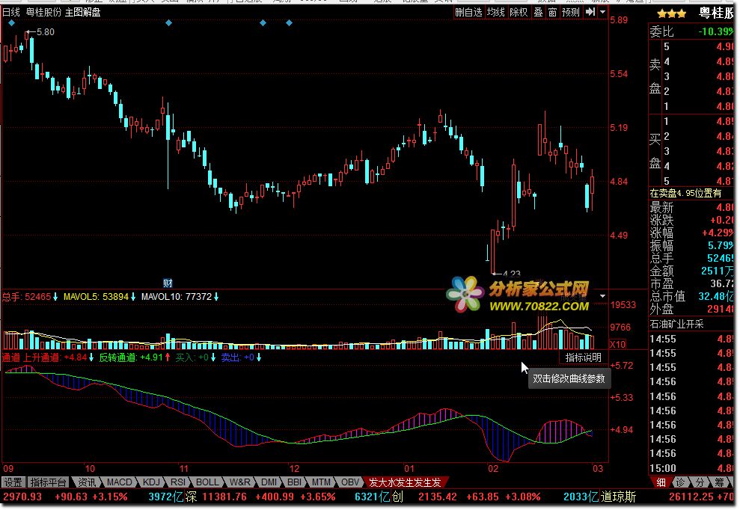
Task: Switch to the BBI indicator tab
Action: pos(294,482)
